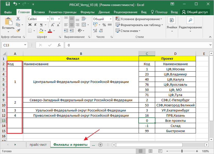Activate the Format Painter brush
Image resolution: width=214 pixels, height=154 pixels.
tap(18, 30)
